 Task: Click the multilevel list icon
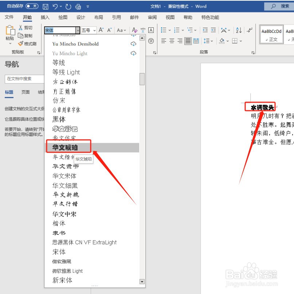coord(190,30)
